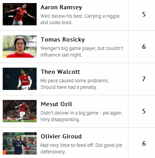Click the 'Carrying a niggle' description text
This screenshot has width=155, height=158.
[x=102, y=16]
